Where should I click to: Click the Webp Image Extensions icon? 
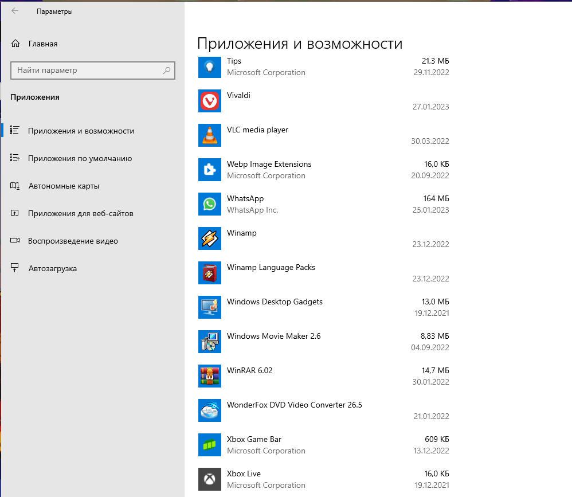pos(210,170)
